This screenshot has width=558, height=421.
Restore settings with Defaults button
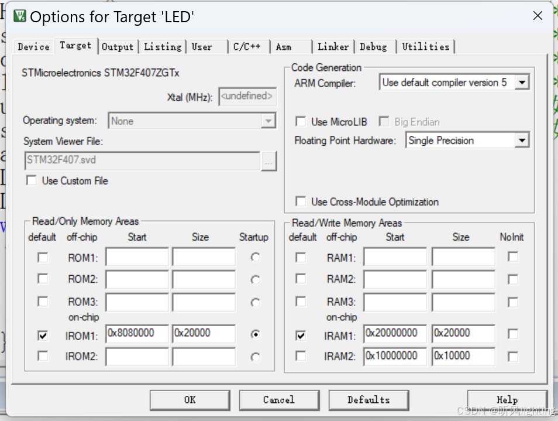click(368, 400)
